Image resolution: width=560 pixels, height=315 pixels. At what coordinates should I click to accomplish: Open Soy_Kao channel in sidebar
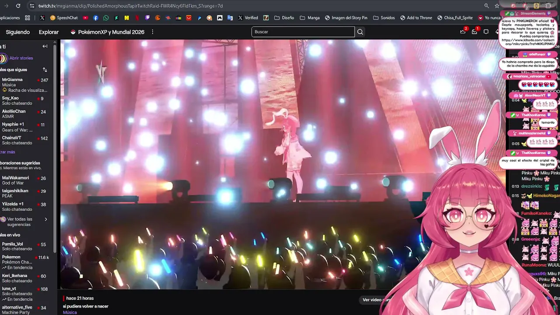[25, 101]
